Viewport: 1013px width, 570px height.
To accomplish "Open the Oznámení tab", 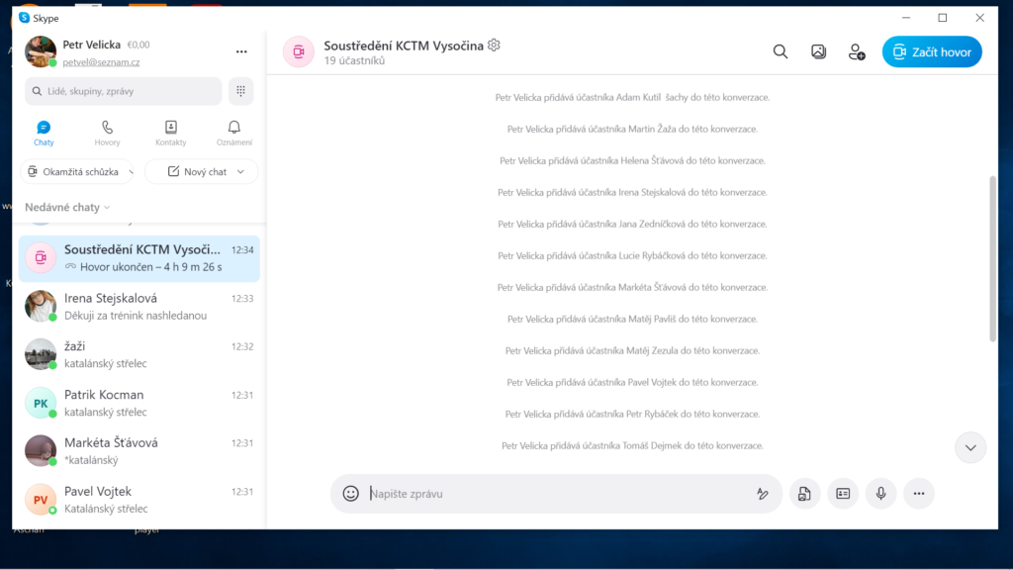I will pyautogui.click(x=233, y=133).
